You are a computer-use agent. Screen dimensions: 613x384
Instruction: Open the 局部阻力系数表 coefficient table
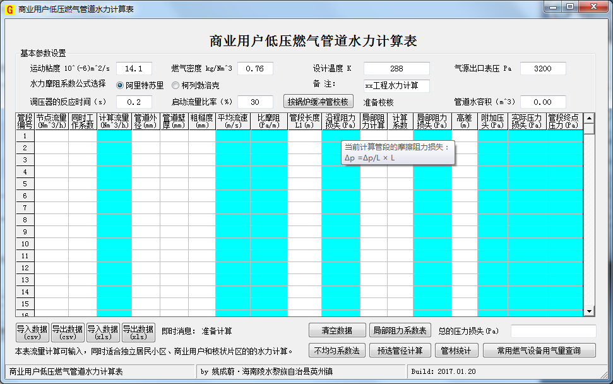click(x=399, y=330)
